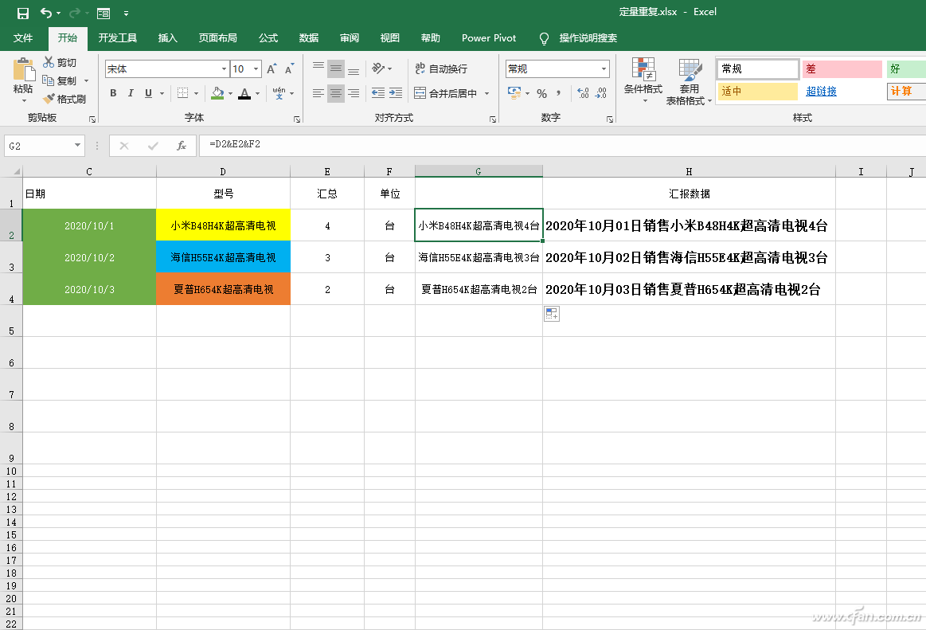The image size is (926, 630).
Task: Expand the 合并后居中 dropdown arrow
Action: point(486,93)
